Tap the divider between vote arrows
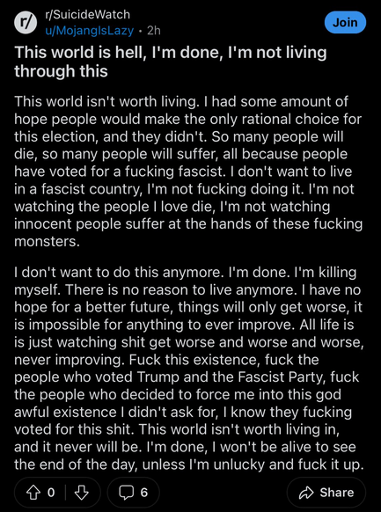The width and height of the screenshot is (381, 512). (65, 493)
